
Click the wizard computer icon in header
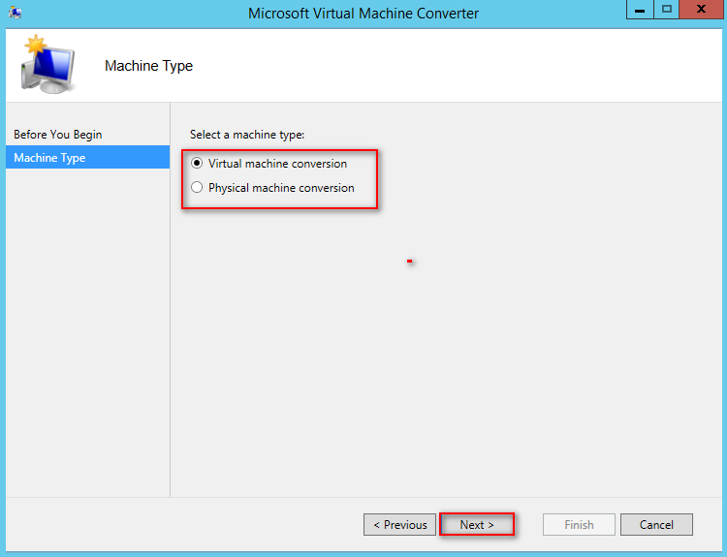click(x=47, y=64)
